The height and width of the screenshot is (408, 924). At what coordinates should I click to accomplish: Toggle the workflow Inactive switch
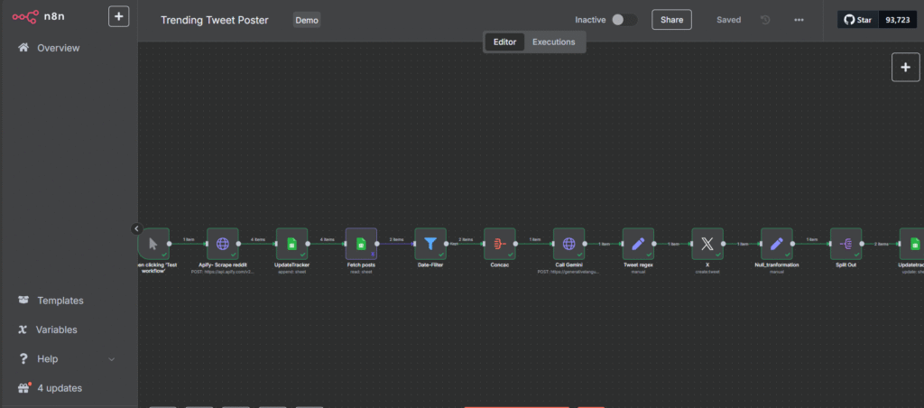624,20
